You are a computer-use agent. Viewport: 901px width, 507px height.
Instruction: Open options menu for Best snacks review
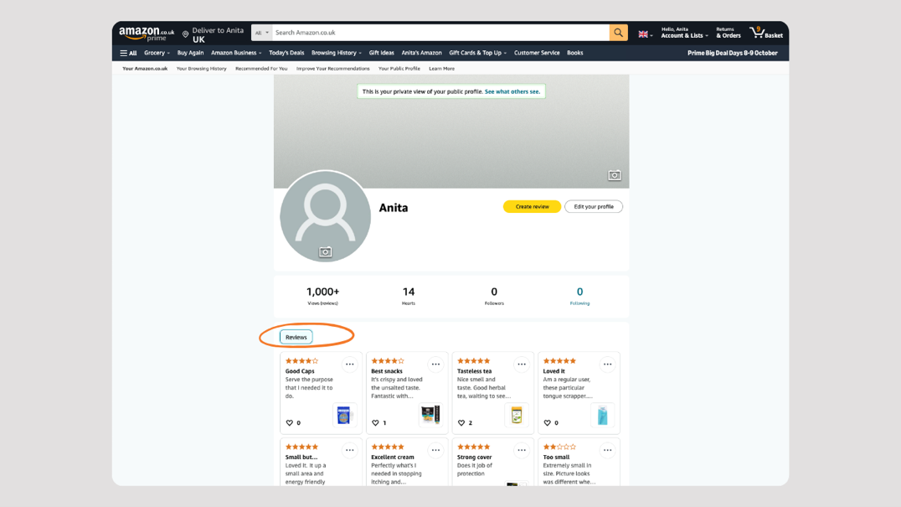click(435, 365)
